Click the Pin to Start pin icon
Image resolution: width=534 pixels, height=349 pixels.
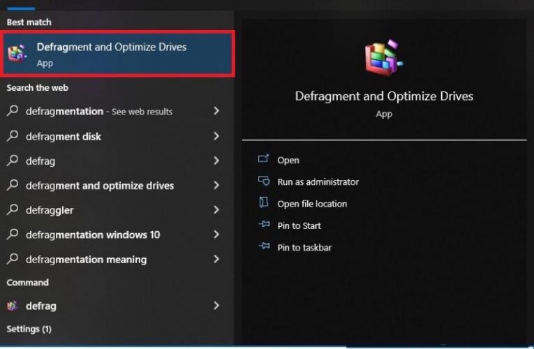point(264,224)
